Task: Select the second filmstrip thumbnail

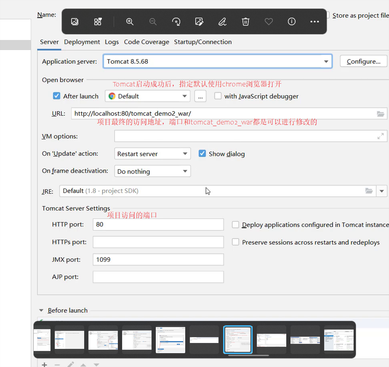Action: 69,340
